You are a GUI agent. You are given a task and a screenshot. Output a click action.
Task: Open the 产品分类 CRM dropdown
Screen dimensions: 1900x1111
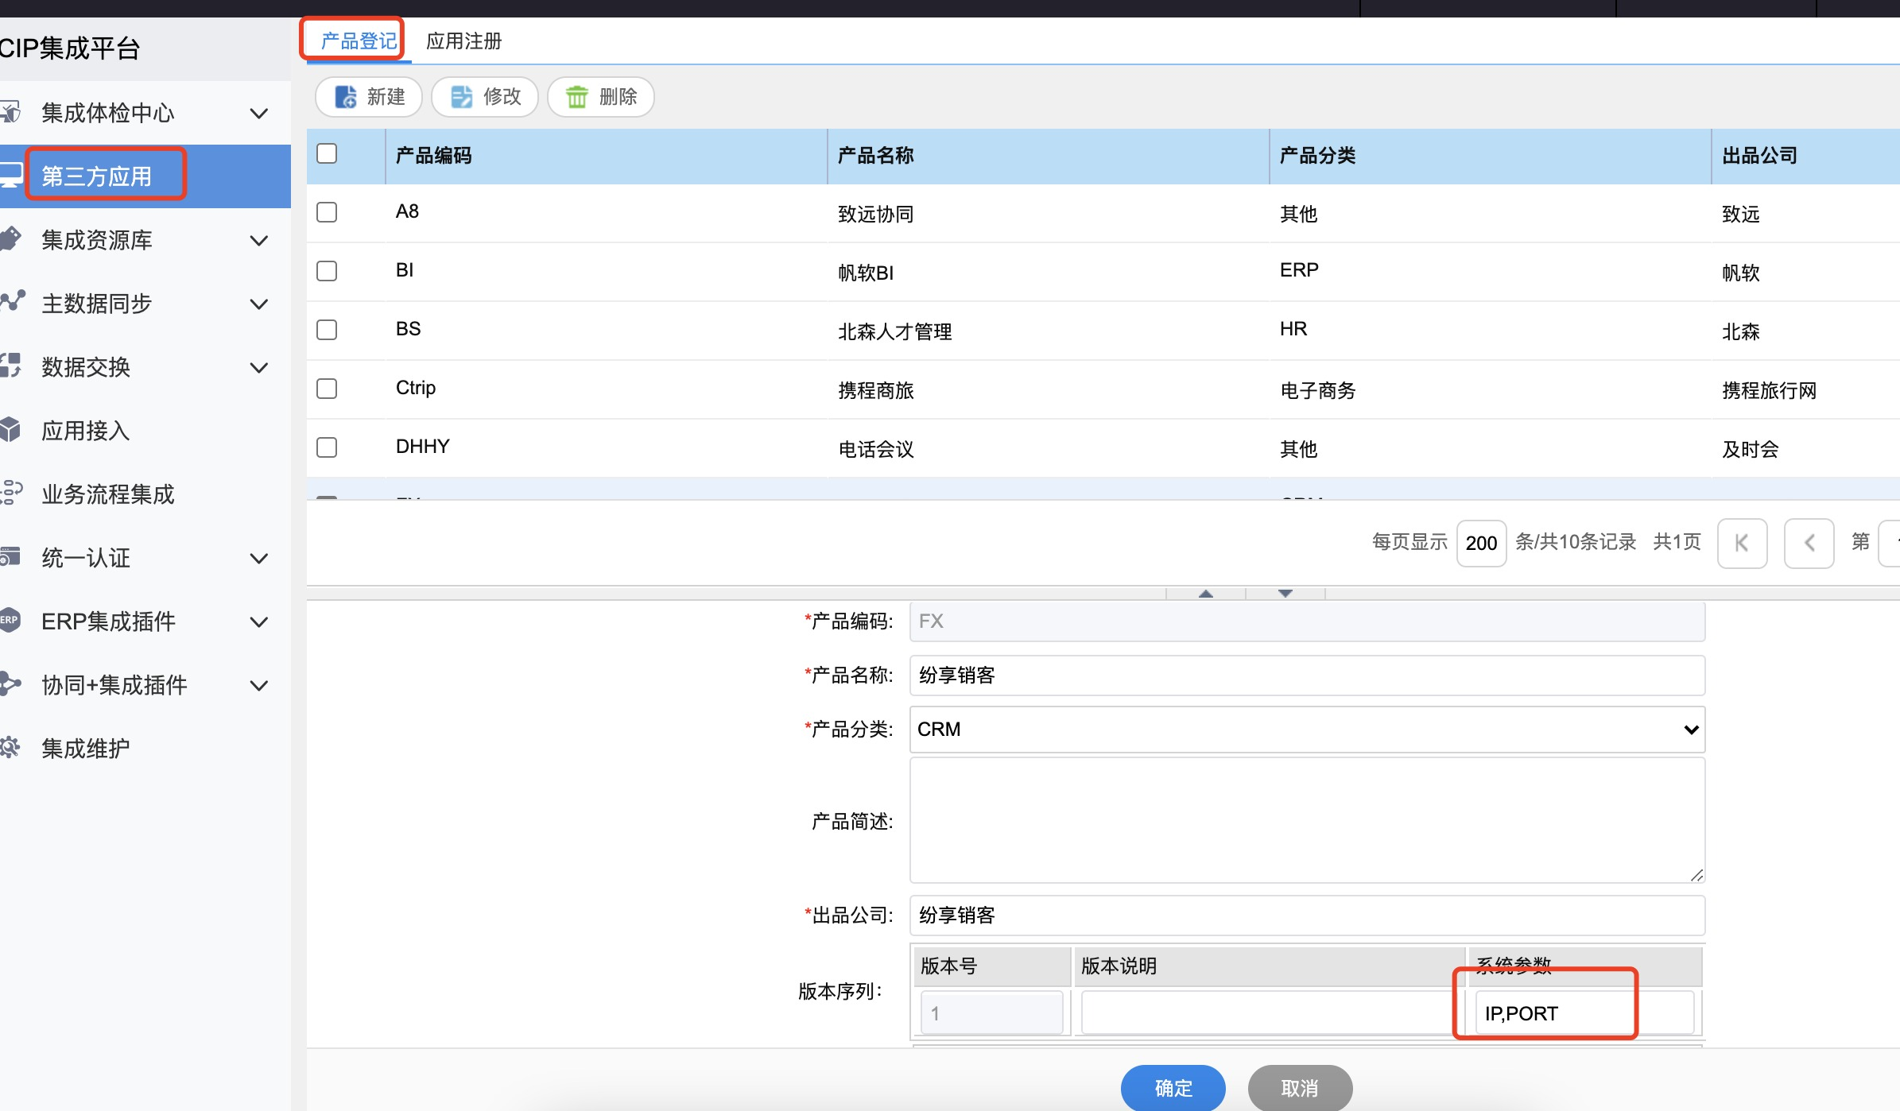1307,730
